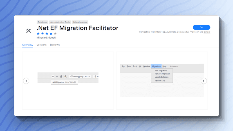Viewport: 233px width, 131px height.
Task: Open the Tools menu
Action: (x=135, y=66)
